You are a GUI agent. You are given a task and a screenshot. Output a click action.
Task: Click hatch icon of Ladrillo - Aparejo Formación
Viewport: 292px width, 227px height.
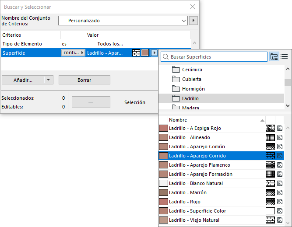click(x=270, y=174)
